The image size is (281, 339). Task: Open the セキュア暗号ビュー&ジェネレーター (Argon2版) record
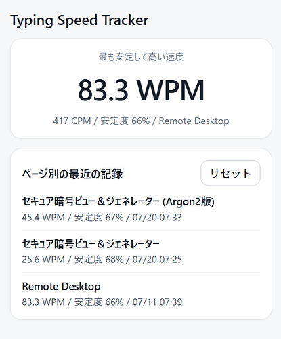tap(118, 201)
